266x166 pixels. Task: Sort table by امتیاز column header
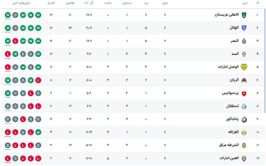51,3
